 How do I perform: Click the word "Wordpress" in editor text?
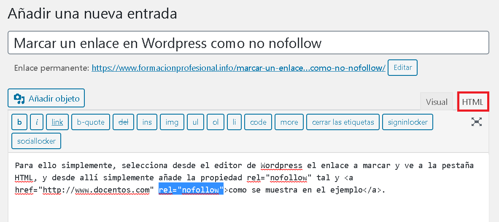[x=281, y=166]
